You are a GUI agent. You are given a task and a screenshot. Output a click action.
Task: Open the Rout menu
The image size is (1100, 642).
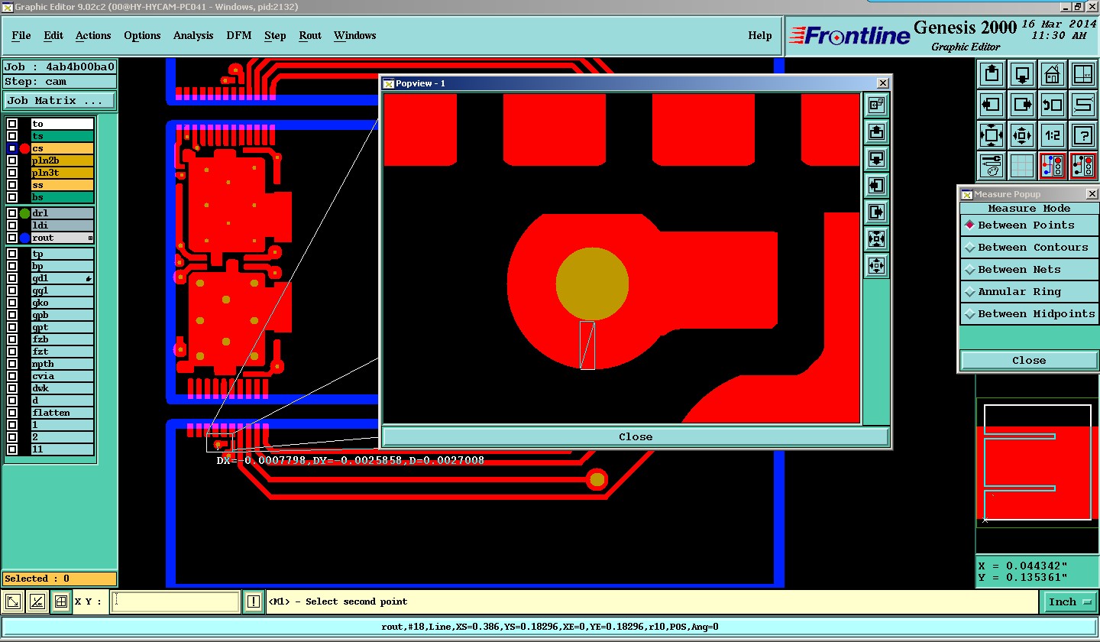point(310,35)
